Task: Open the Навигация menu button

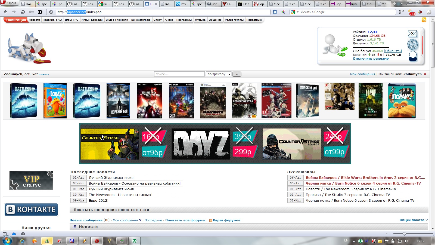Action: (x=16, y=20)
